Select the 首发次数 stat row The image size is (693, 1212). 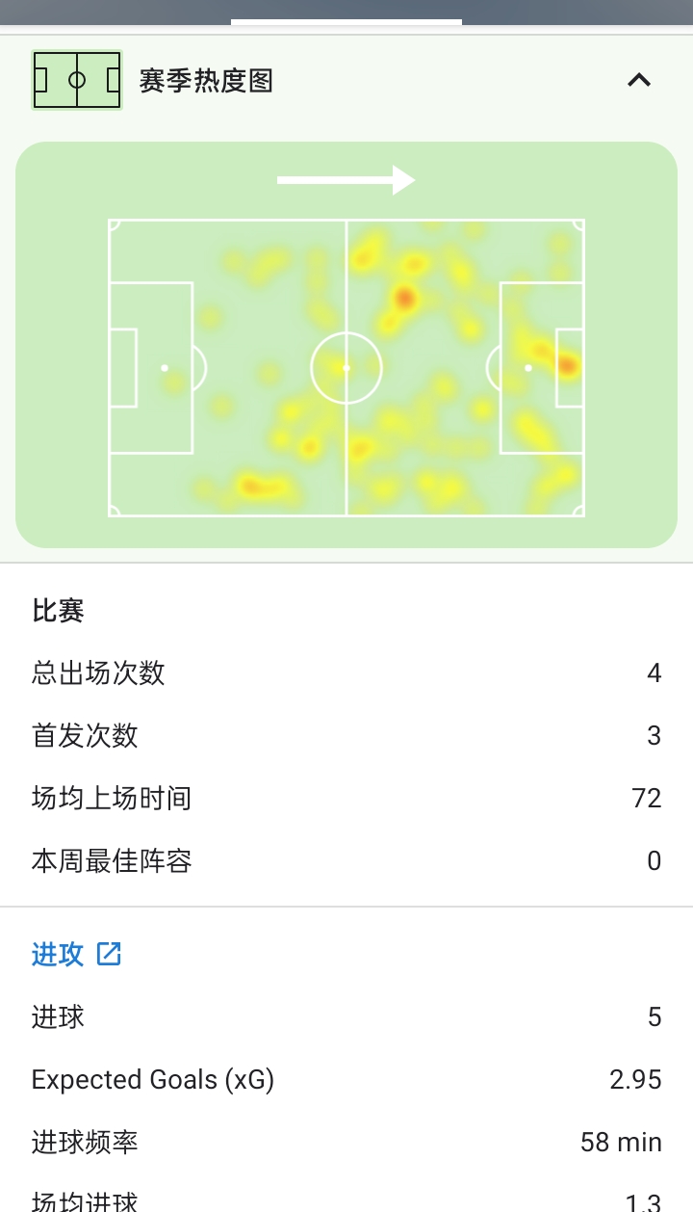(x=346, y=736)
